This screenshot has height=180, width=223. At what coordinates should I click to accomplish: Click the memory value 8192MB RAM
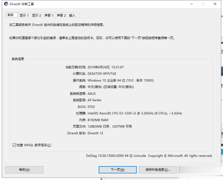98,120
